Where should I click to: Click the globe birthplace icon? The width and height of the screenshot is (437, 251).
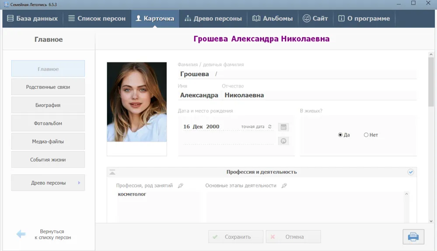[x=284, y=141]
